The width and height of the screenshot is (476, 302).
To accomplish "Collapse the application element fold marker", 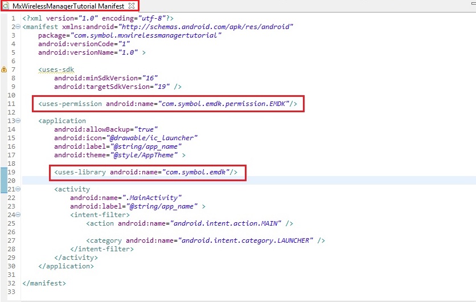I will click(x=18, y=121).
